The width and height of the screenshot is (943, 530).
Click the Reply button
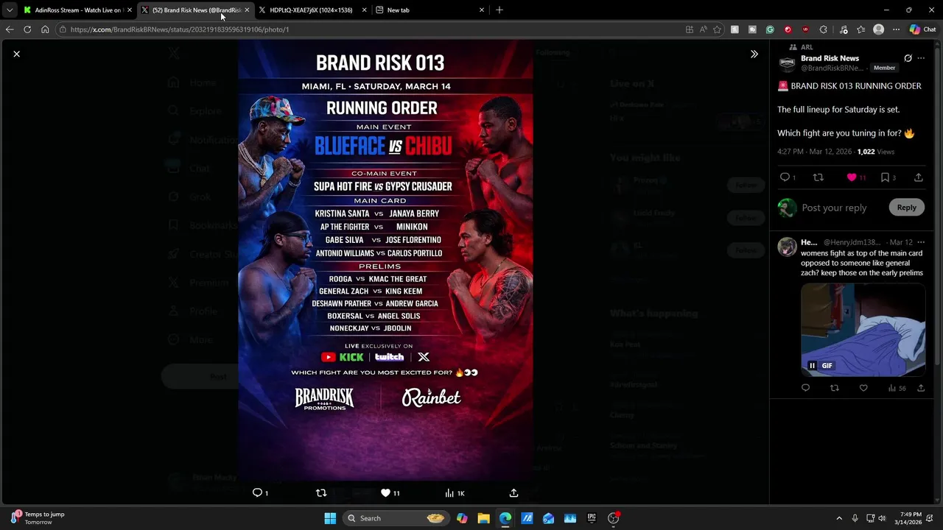pyautogui.click(x=906, y=208)
